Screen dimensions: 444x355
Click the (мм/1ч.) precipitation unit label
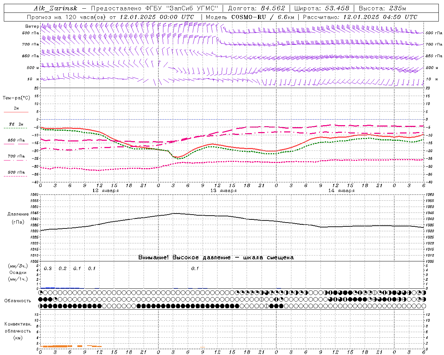point(18,279)
